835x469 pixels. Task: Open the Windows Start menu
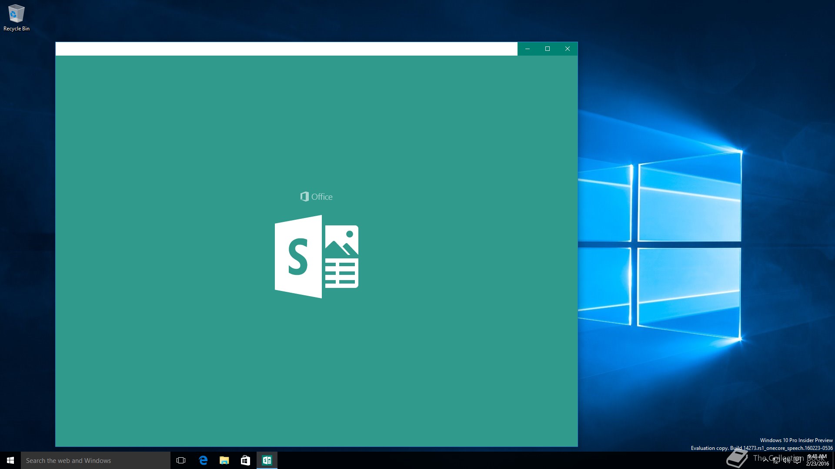[x=10, y=460]
